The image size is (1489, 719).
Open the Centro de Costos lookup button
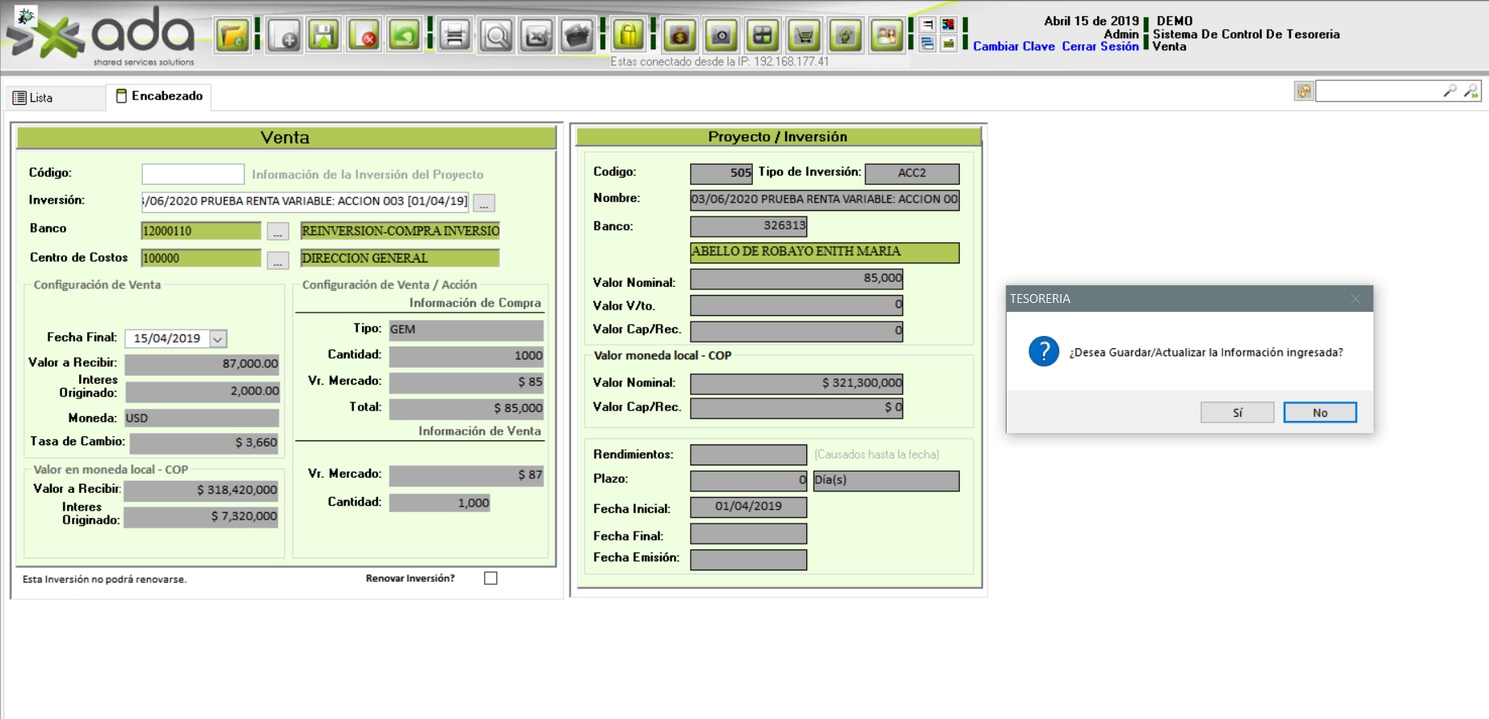pyautogui.click(x=278, y=260)
